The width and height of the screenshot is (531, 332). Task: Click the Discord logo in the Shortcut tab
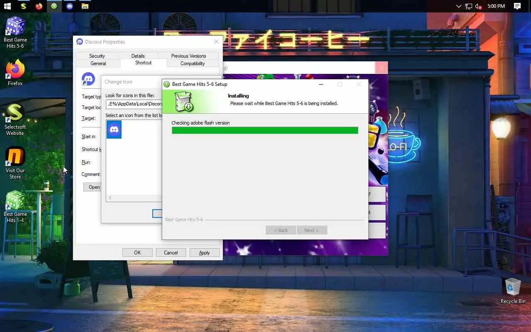[88, 79]
